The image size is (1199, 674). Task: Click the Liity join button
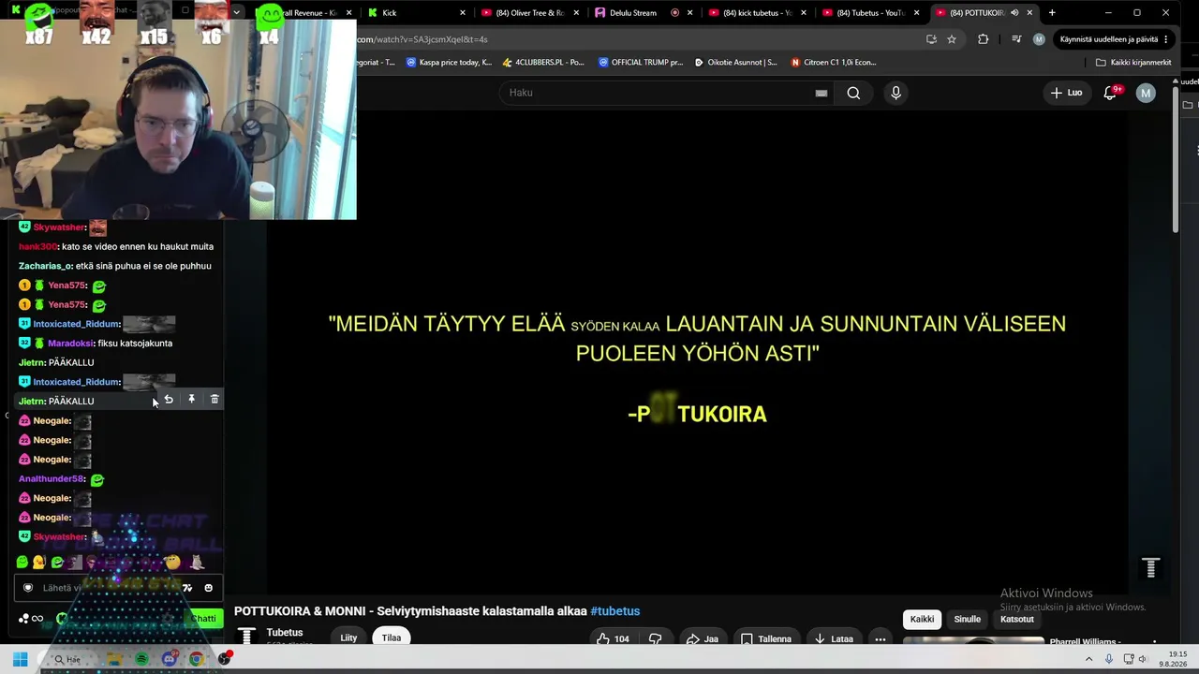coord(348,637)
